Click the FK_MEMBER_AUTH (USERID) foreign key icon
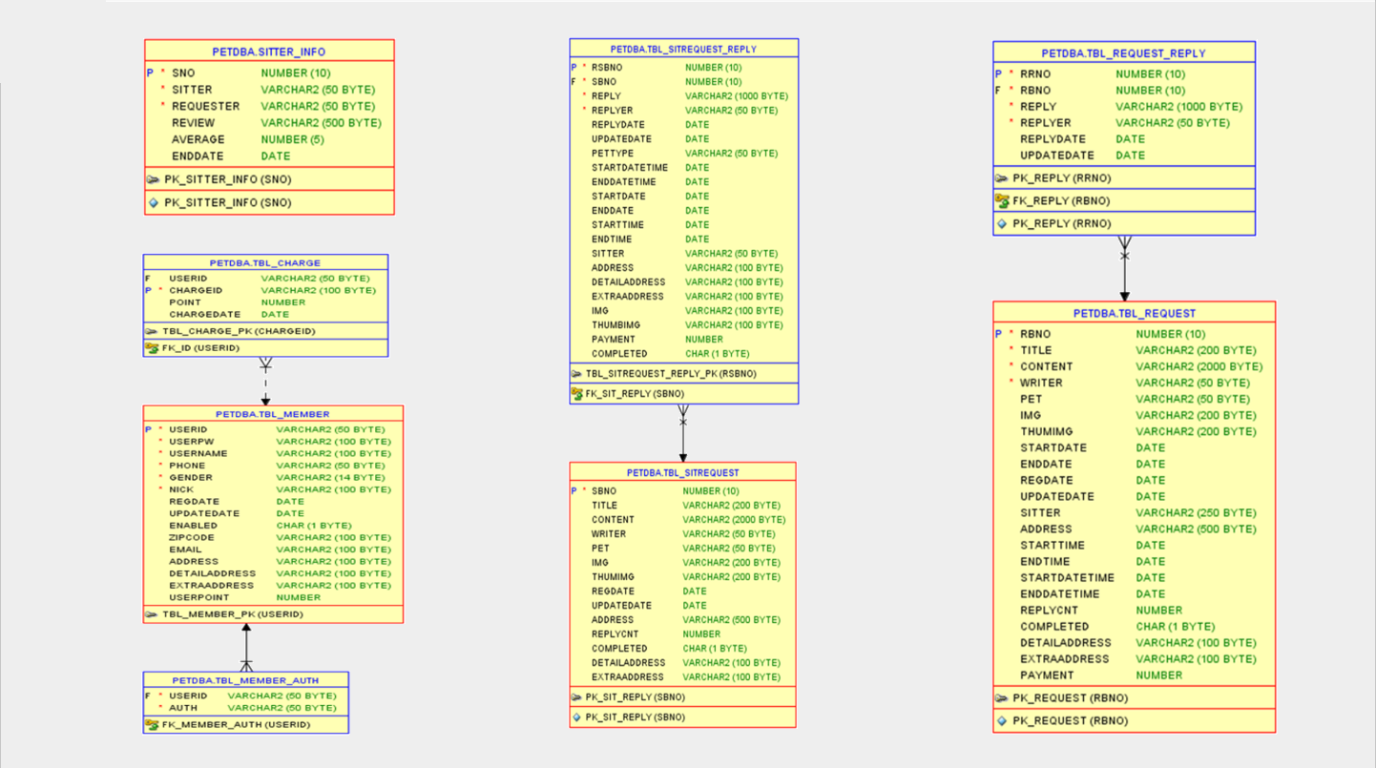1376x768 pixels. point(152,724)
